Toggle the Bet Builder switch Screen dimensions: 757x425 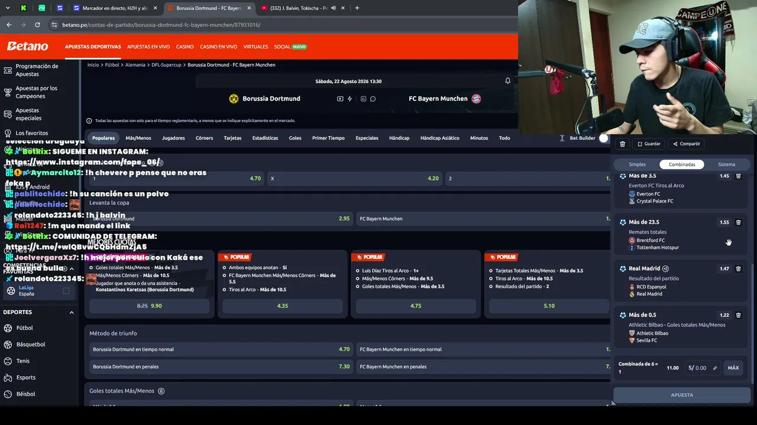(x=605, y=138)
